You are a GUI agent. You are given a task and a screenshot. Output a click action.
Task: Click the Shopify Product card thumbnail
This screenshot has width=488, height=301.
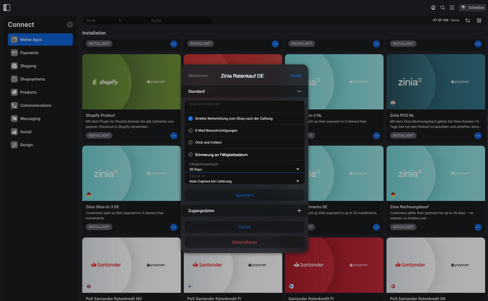click(x=131, y=82)
